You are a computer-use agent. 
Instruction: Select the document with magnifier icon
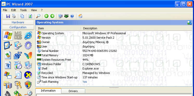(x=18, y=75)
